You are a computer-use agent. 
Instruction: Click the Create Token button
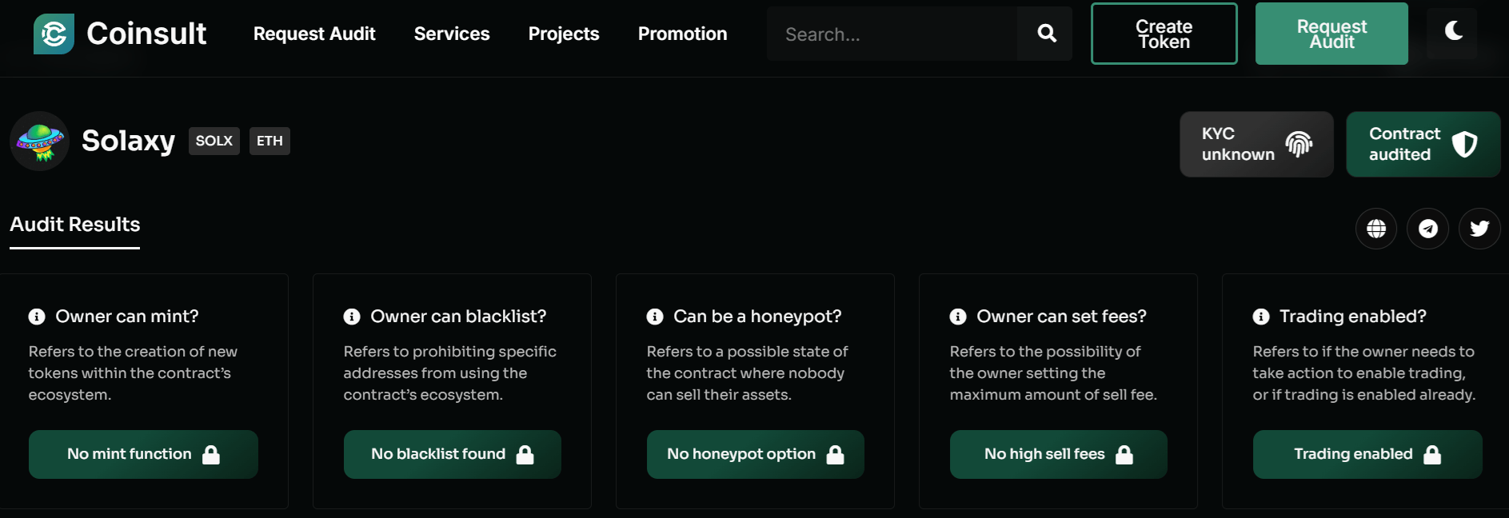pos(1164,34)
